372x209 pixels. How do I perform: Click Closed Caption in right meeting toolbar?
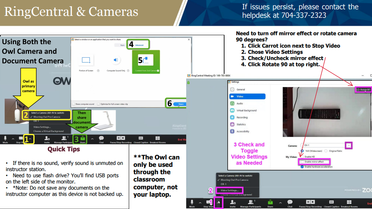coord(331,203)
